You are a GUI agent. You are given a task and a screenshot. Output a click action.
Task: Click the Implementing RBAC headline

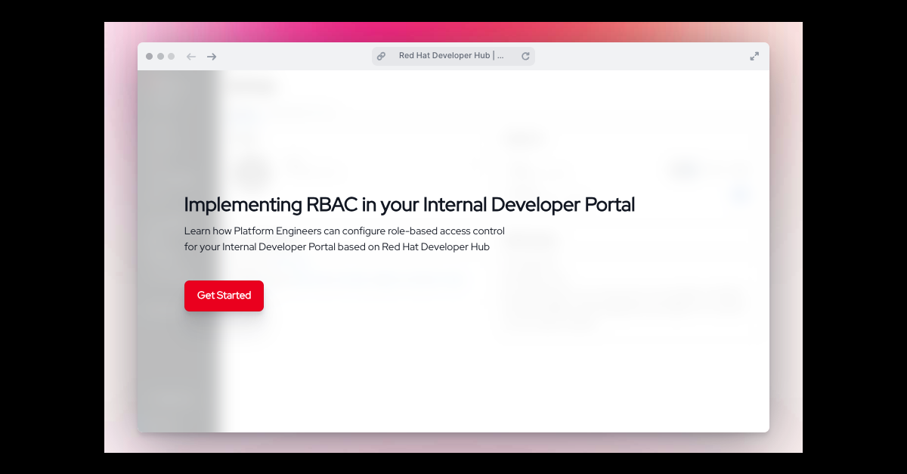pos(409,204)
